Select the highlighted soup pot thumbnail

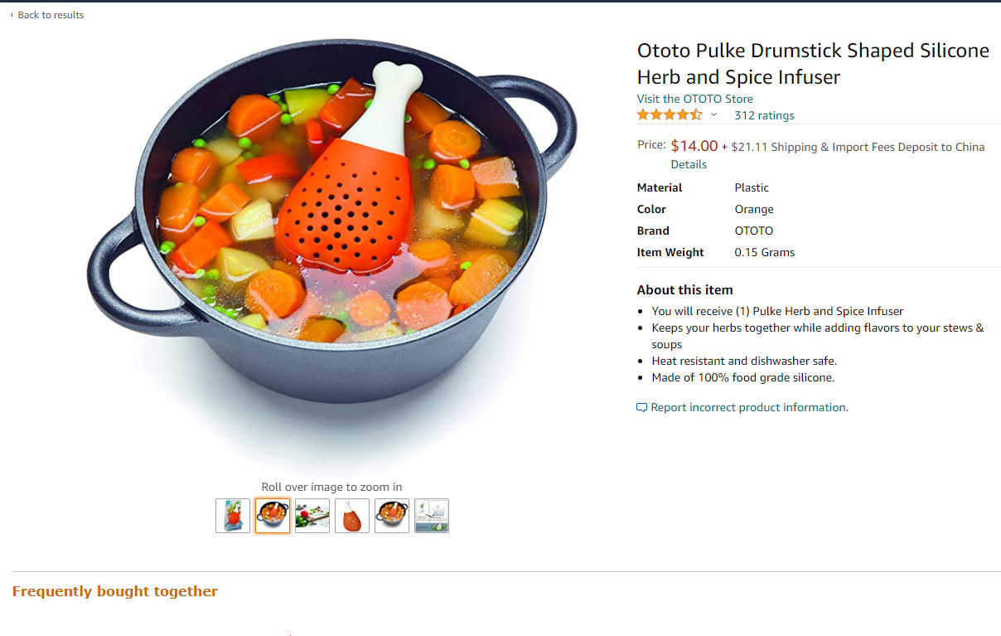(x=273, y=516)
